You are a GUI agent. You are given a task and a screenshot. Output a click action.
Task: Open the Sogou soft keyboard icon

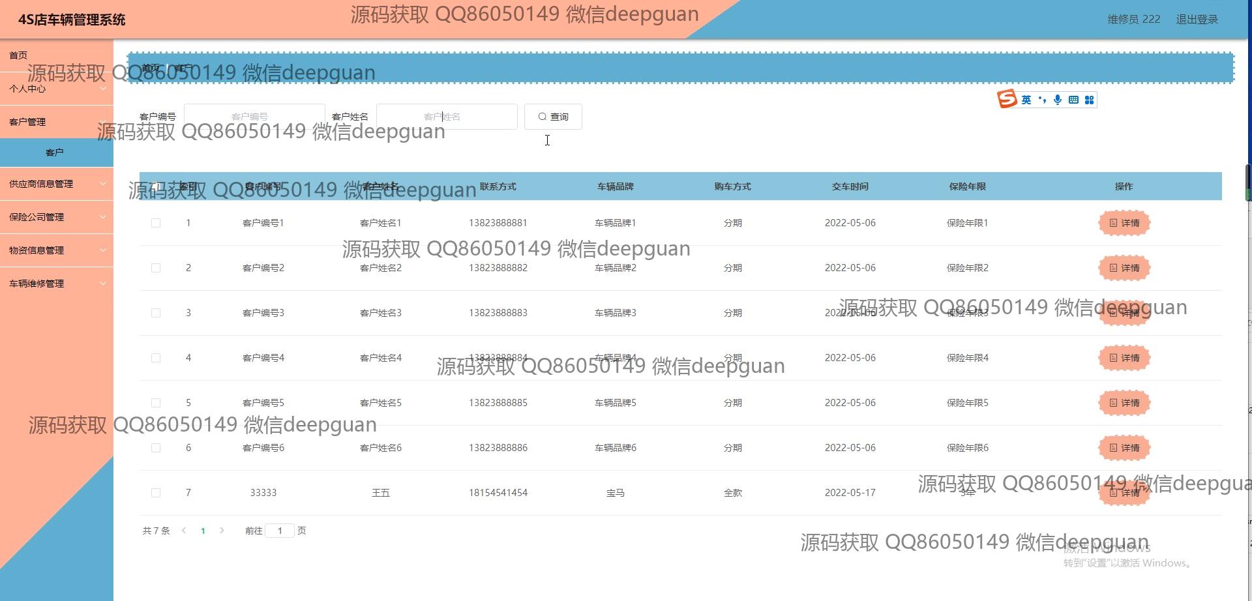tap(1073, 100)
